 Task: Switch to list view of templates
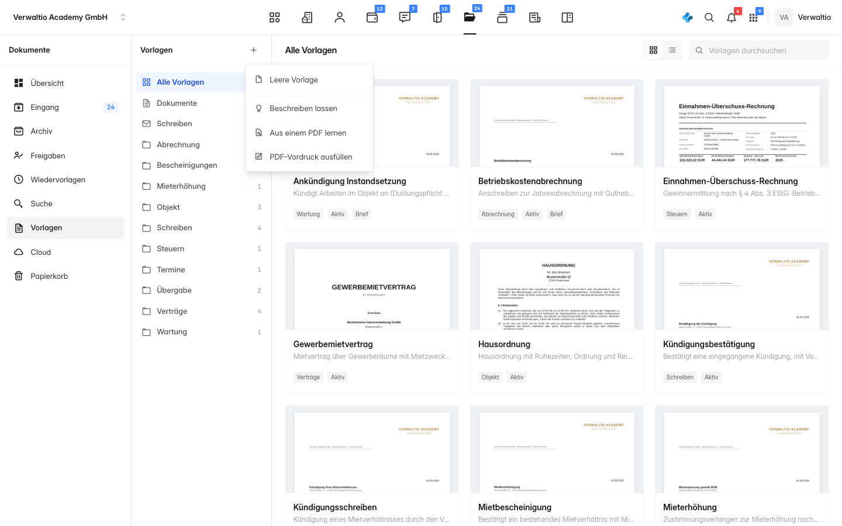pos(672,50)
